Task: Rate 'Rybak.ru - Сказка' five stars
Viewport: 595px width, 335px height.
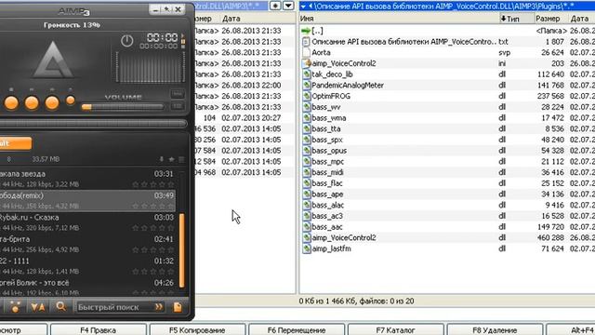Action: click(x=171, y=228)
